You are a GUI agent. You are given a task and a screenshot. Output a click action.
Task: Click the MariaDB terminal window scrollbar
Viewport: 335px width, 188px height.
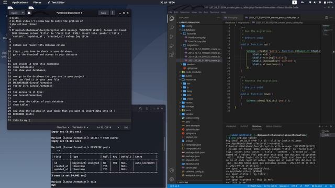(164, 144)
